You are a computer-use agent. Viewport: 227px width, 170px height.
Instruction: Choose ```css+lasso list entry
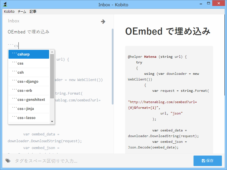pyautogui.click(x=29, y=118)
